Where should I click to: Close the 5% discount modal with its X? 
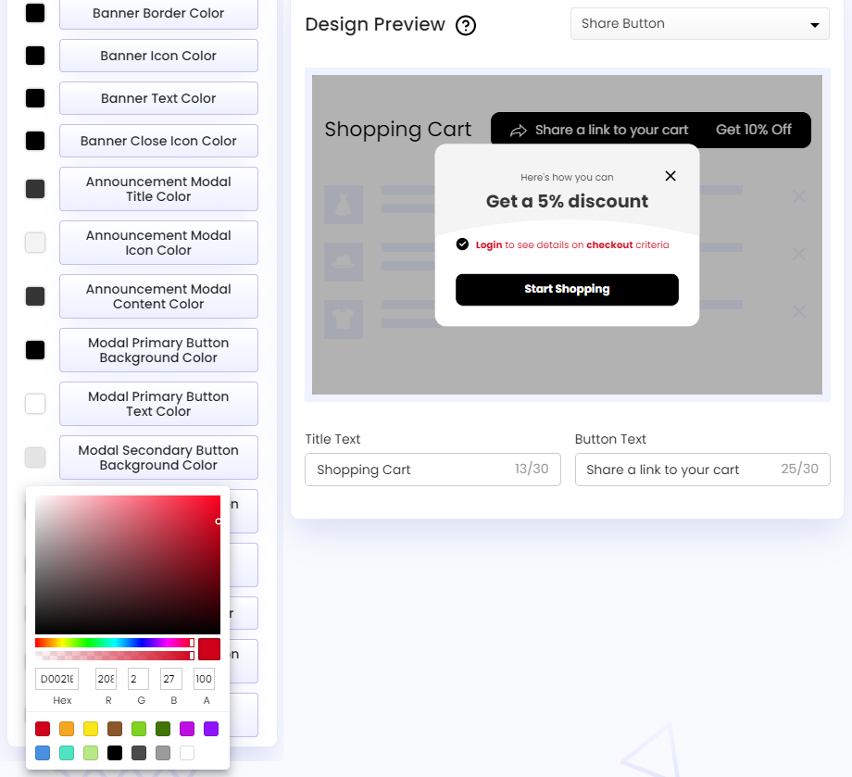[670, 175]
